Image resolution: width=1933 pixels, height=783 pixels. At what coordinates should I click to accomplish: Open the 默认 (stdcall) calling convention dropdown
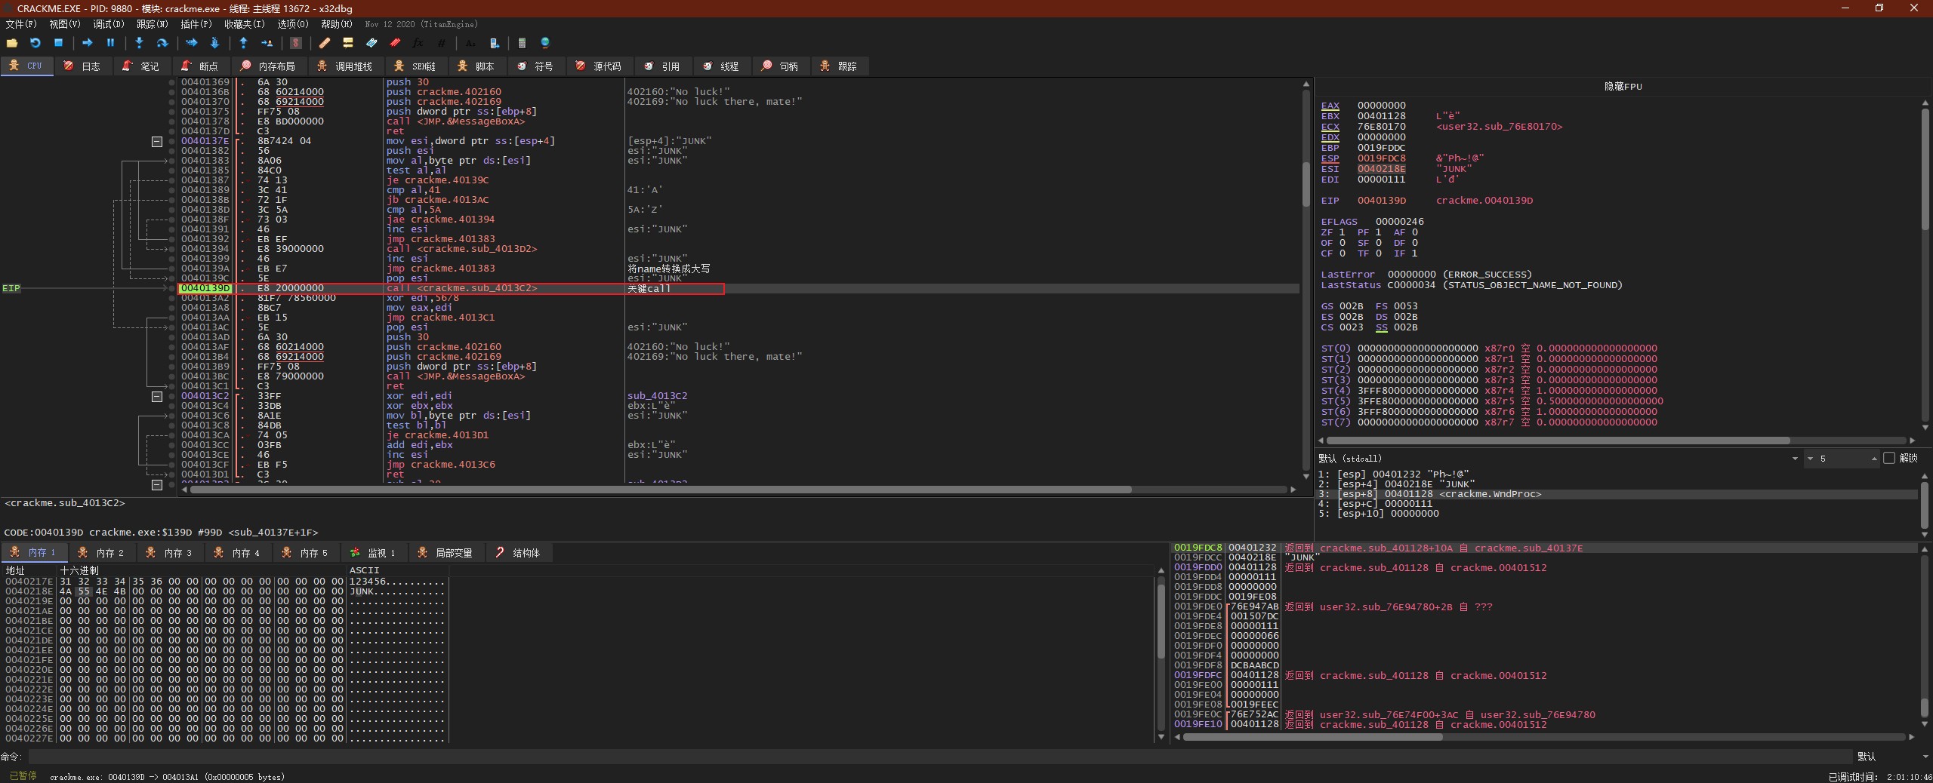[1794, 459]
